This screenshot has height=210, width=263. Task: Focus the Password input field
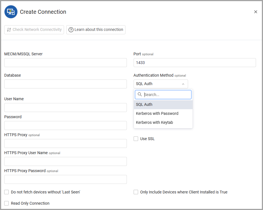click(x=65, y=125)
